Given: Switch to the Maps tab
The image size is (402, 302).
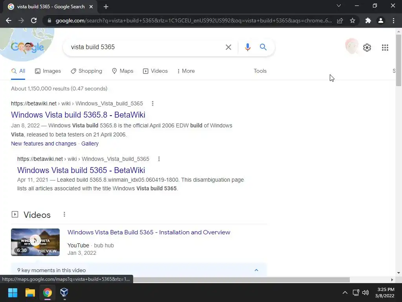Looking at the screenshot, I should [x=122, y=71].
